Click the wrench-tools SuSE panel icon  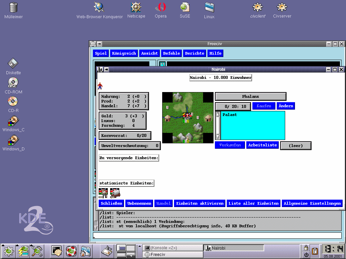[38, 251]
